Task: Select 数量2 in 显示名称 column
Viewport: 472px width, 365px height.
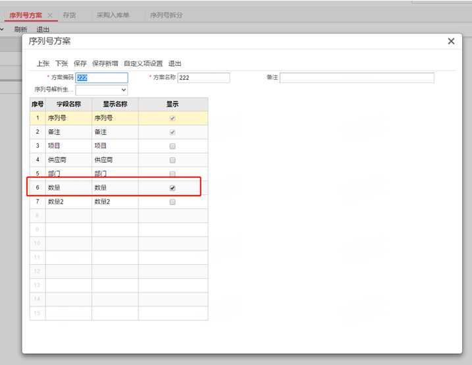Action: point(115,202)
